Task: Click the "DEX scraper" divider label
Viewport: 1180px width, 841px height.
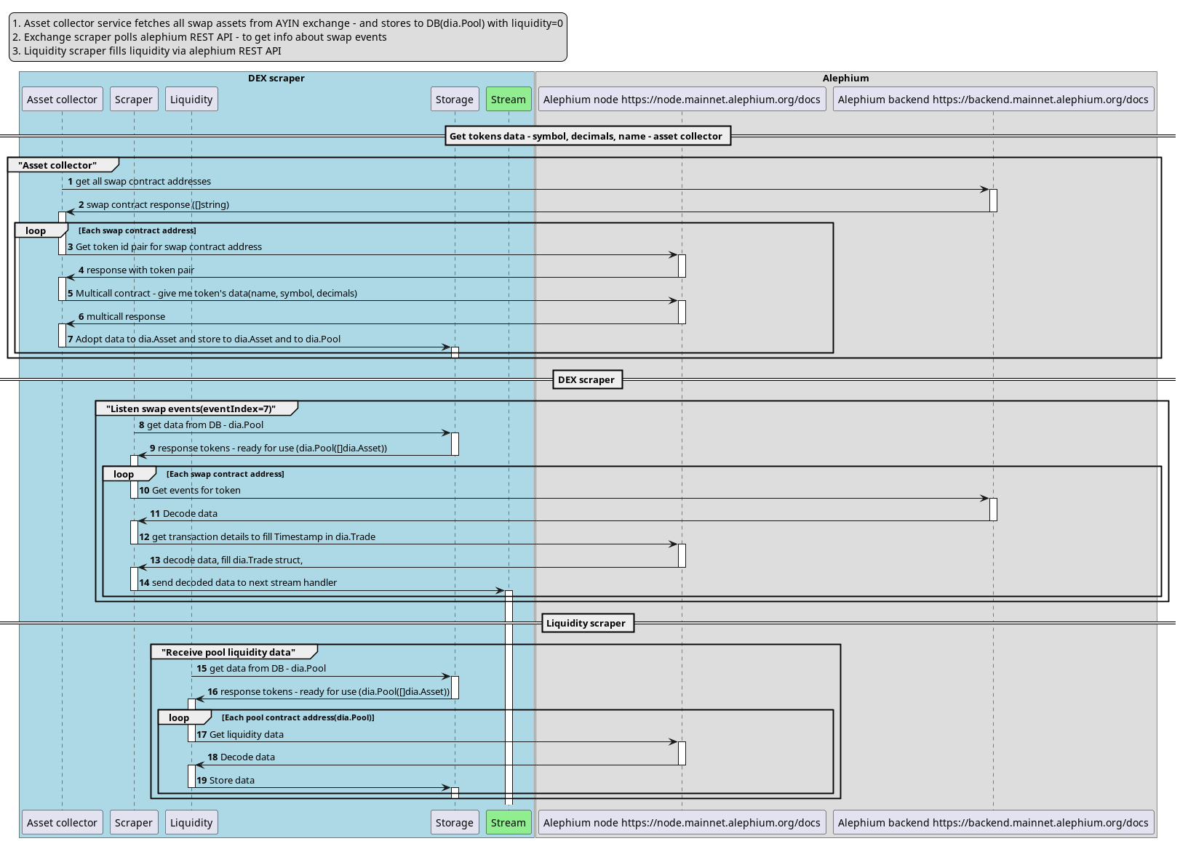Action: [x=587, y=379]
